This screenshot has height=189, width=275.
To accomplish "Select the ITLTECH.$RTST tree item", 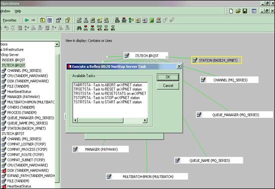I will coord(13,134).
